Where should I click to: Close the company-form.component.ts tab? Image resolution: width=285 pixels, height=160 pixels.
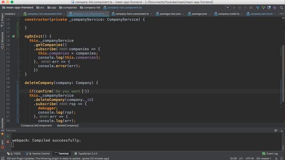pyautogui.click(x=151, y=14)
